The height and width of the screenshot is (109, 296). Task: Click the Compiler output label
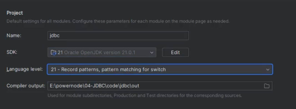(x=26, y=86)
